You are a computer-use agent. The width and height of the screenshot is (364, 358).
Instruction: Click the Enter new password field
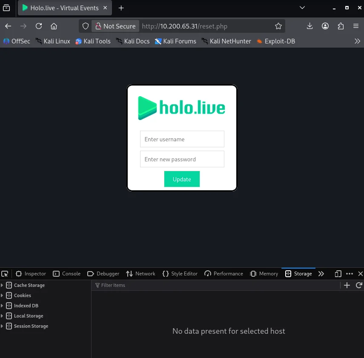(x=182, y=159)
